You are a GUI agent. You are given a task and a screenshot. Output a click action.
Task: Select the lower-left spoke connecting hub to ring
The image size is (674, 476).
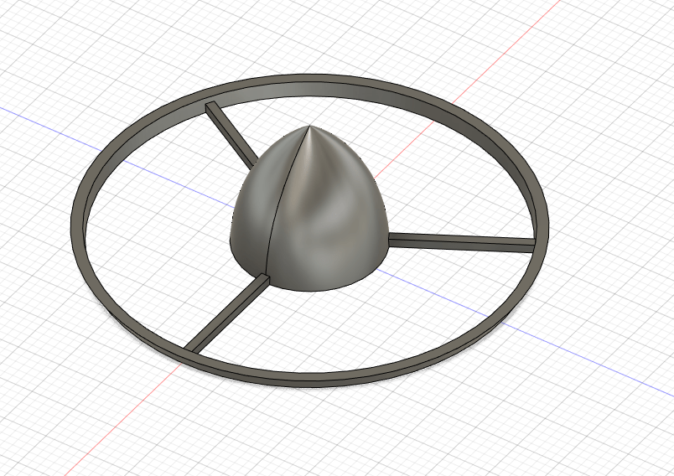tap(227, 313)
